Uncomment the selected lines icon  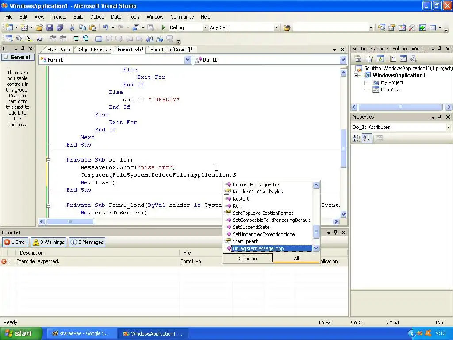click(85, 39)
